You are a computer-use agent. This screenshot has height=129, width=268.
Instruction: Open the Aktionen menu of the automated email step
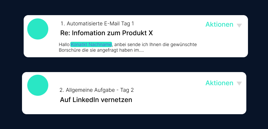pyautogui.click(x=219, y=24)
